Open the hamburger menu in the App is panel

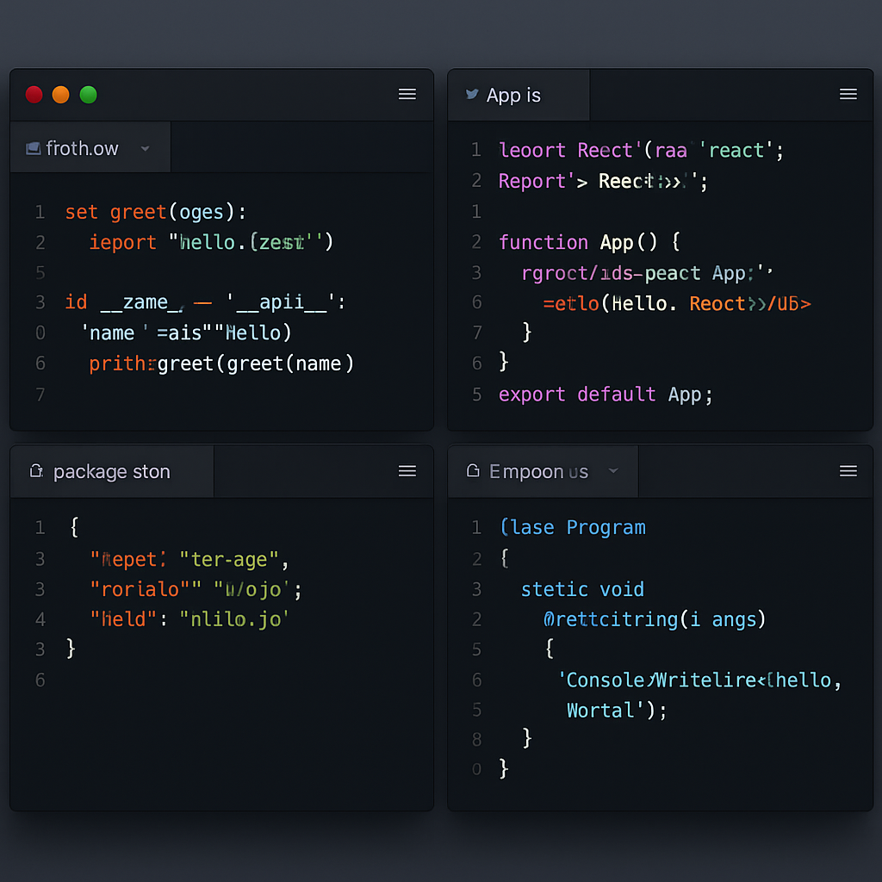click(x=848, y=95)
